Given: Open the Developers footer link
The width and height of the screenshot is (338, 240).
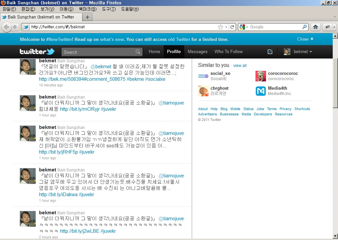Looking at the screenshot, I should [x=263, y=114].
